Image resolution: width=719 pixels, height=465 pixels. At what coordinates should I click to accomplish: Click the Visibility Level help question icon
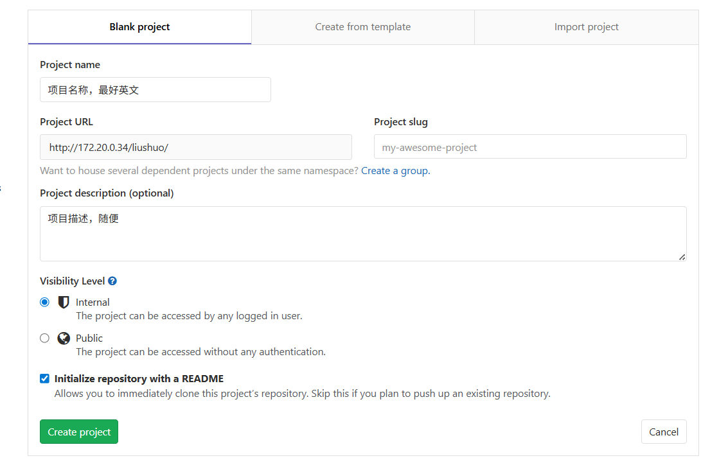[x=112, y=281]
